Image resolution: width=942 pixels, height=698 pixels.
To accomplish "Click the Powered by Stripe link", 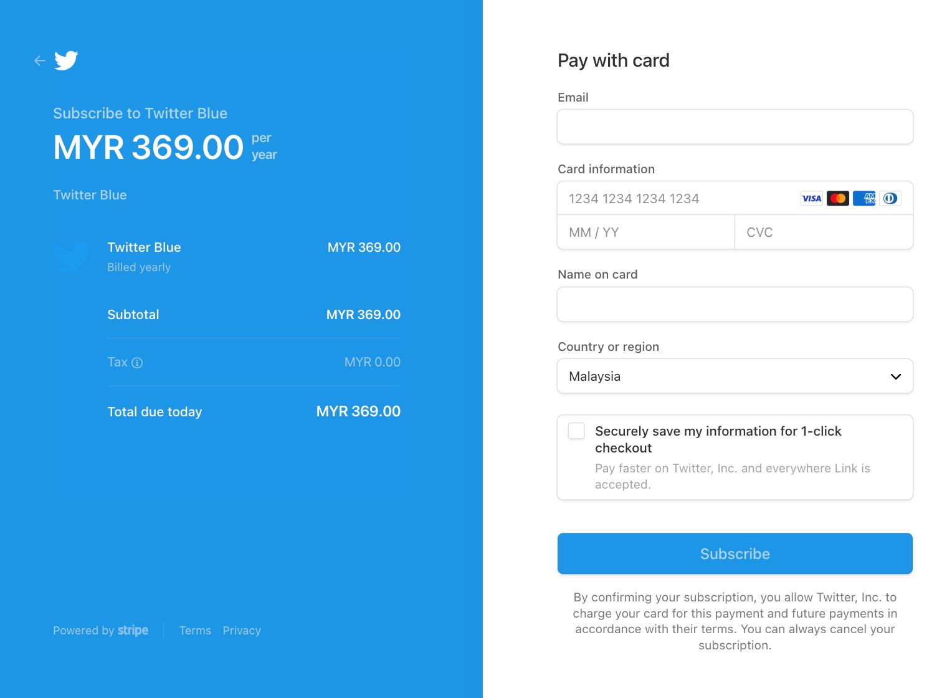I will (100, 630).
